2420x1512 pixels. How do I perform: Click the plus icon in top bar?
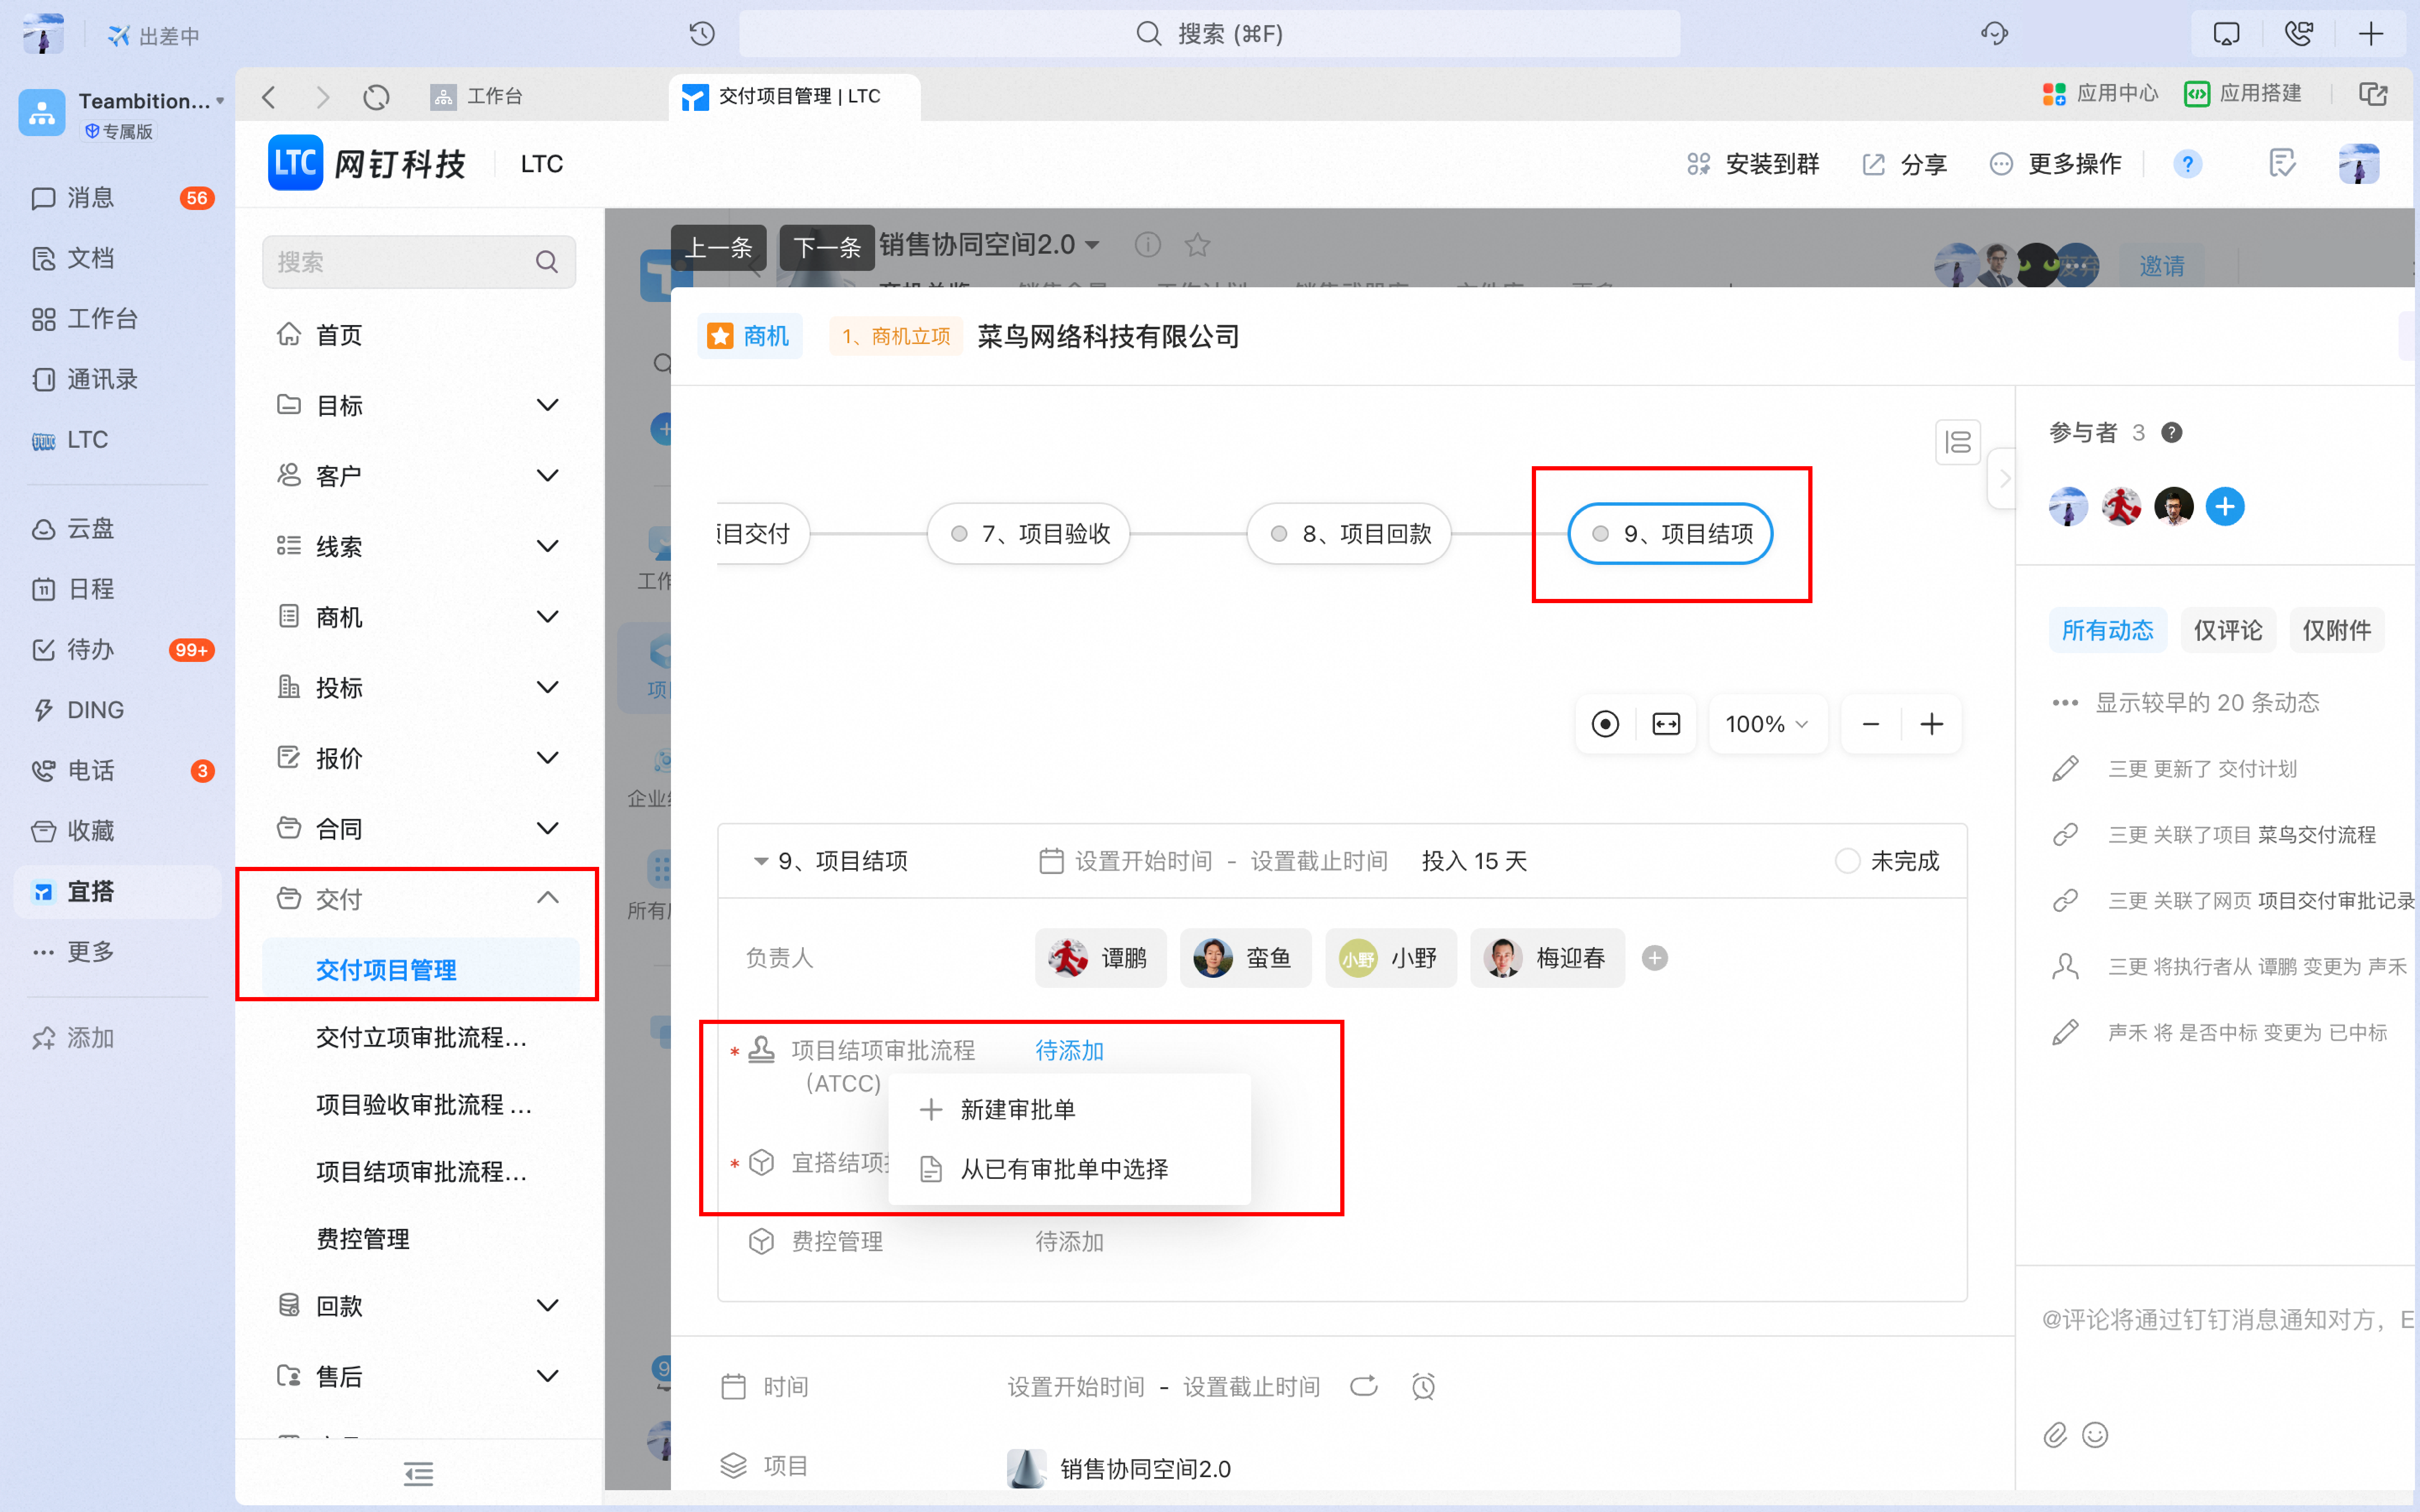coord(2371,34)
